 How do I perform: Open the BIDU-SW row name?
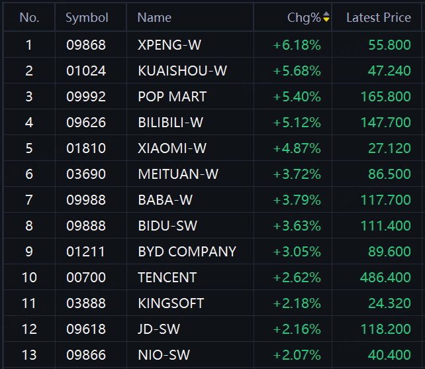coord(167,226)
